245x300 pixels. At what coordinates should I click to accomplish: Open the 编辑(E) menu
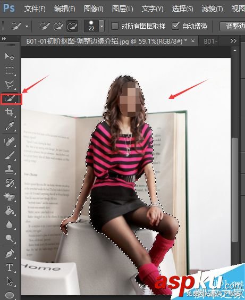(x=65, y=9)
